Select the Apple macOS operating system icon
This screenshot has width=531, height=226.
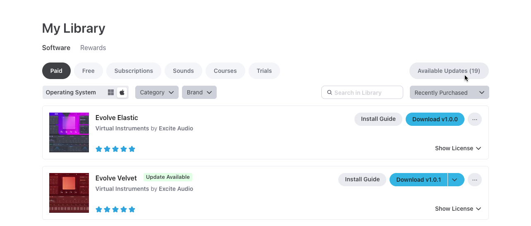coord(122,92)
